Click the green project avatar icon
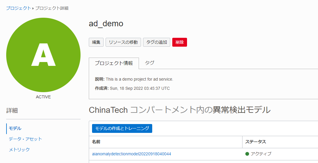The image size is (318, 163). coord(43,55)
